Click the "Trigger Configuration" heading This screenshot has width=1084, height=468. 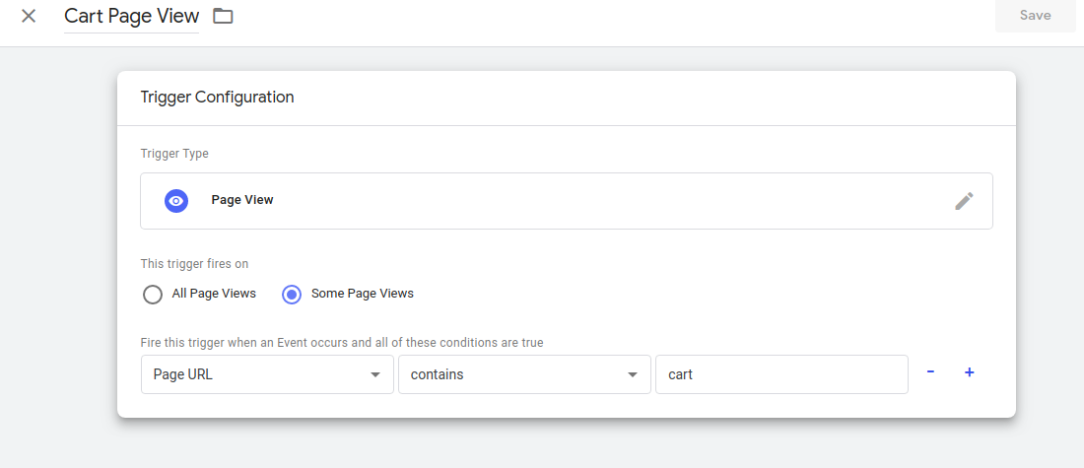217,98
